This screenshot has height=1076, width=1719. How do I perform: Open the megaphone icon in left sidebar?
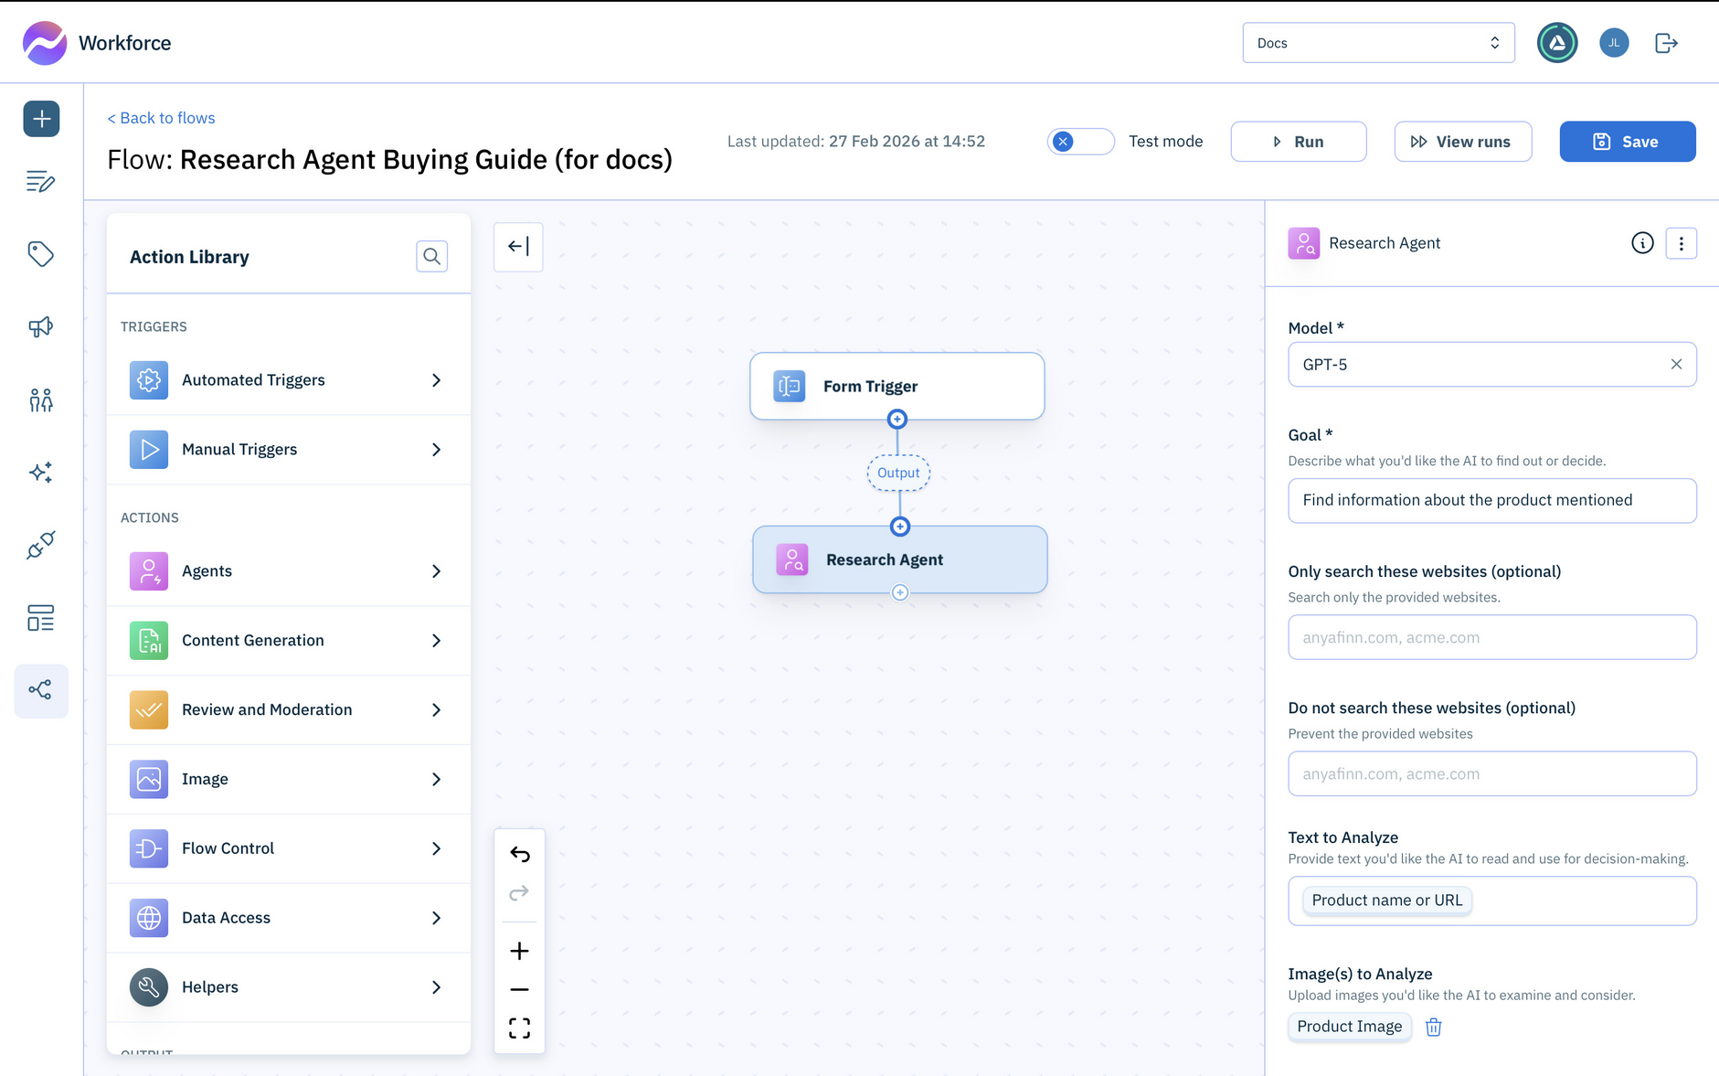(x=41, y=327)
